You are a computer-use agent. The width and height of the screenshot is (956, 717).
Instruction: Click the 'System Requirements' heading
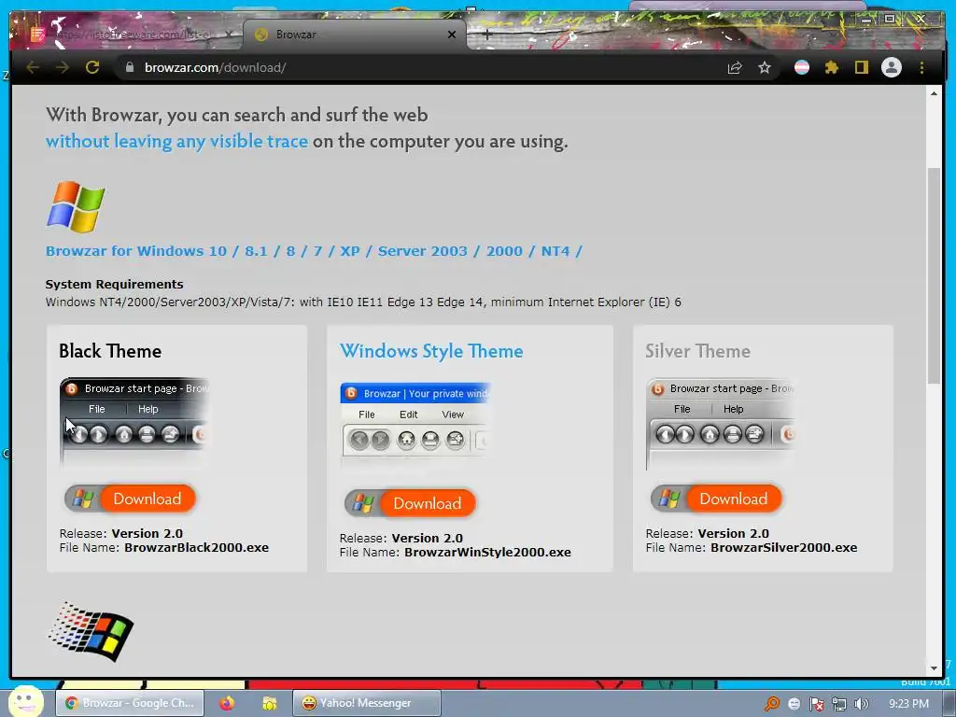[114, 284]
